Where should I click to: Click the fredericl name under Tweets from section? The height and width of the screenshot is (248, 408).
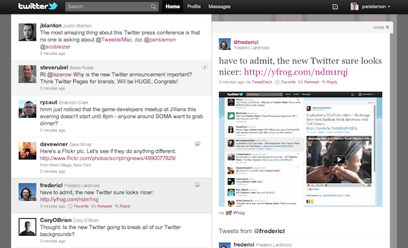tap(244, 245)
